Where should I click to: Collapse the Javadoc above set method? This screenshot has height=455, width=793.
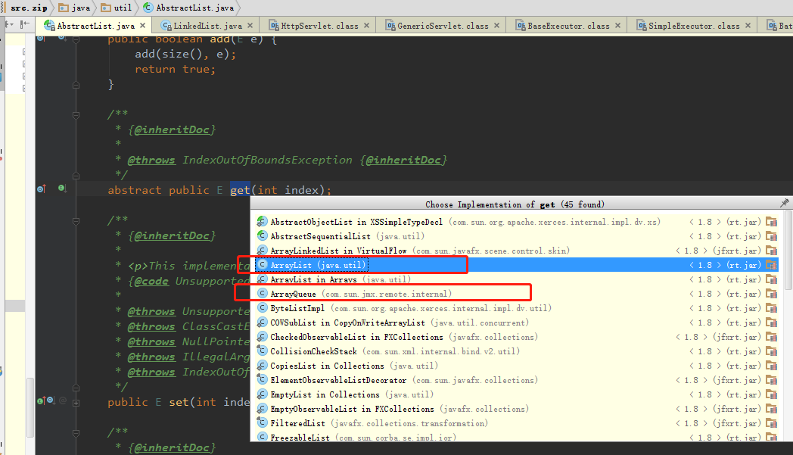[76, 221]
